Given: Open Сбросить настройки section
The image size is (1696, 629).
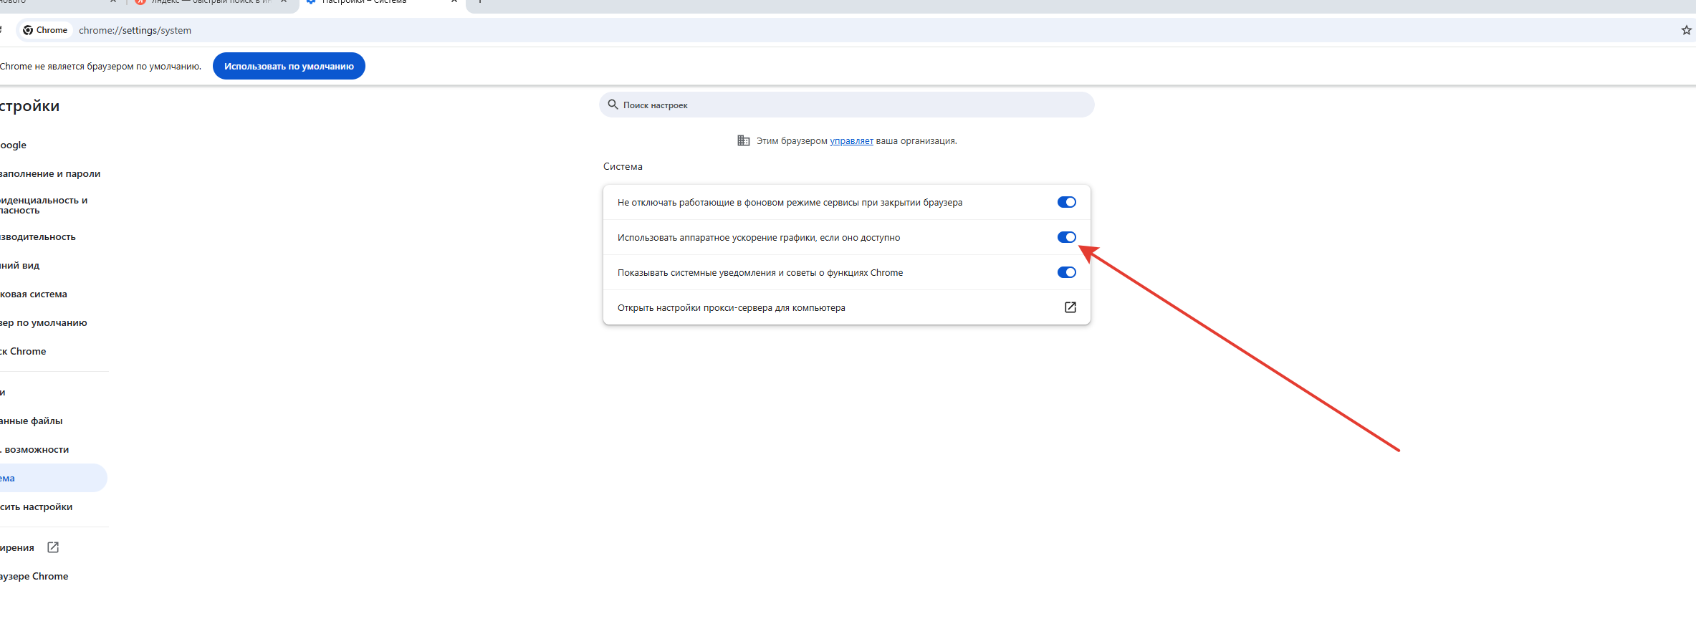Looking at the screenshot, I should pos(37,506).
